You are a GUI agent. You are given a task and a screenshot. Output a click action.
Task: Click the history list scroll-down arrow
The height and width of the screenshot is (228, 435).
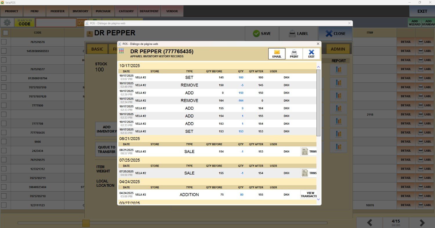[x=318, y=199]
